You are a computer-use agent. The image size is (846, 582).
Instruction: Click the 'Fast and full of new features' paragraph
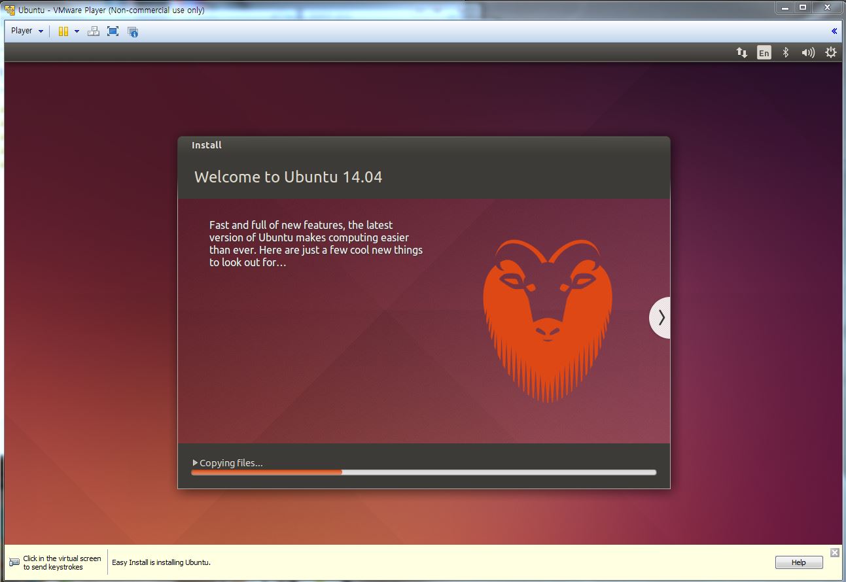316,244
